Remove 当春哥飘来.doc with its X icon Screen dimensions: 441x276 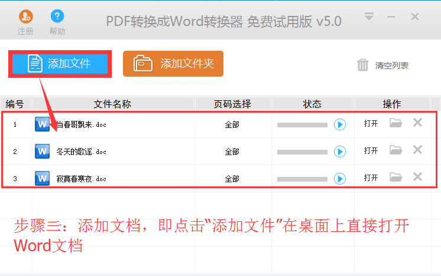click(418, 123)
